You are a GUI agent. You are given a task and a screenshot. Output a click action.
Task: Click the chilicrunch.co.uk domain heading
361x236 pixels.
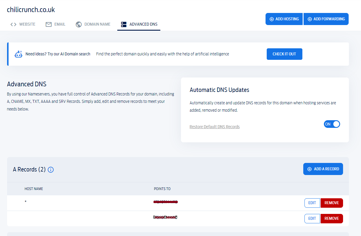[x=31, y=10]
